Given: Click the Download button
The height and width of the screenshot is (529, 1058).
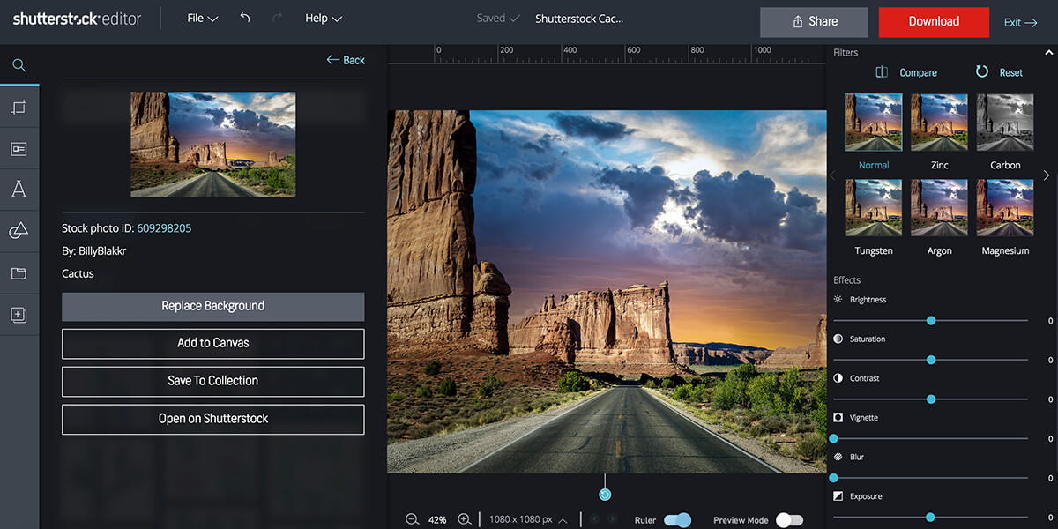Looking at the screenshot, I should pos(934,21).
